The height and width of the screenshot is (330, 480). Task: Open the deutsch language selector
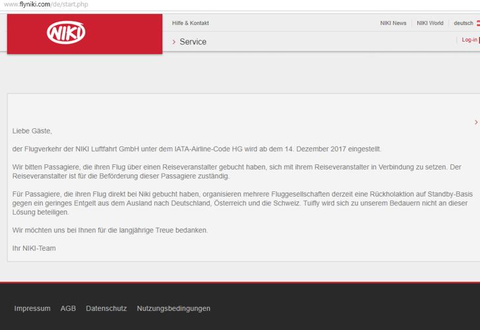(463, 23)
